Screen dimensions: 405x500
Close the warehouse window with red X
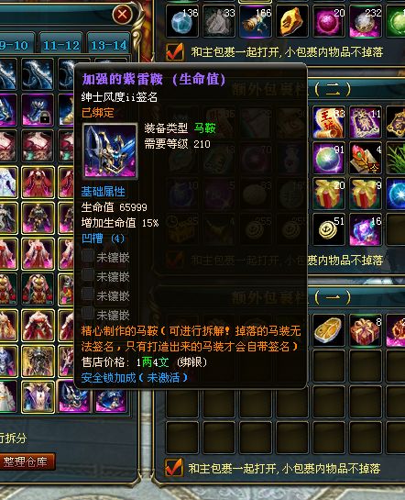click(122, 15)
